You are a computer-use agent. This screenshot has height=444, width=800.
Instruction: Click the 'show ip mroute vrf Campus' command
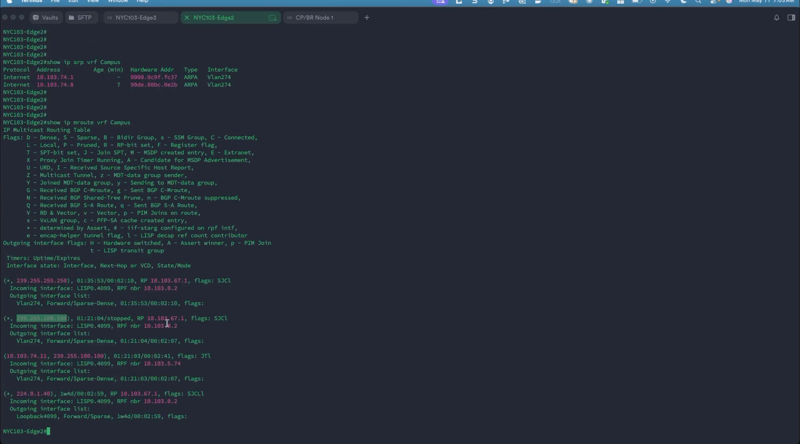[89, 122]
